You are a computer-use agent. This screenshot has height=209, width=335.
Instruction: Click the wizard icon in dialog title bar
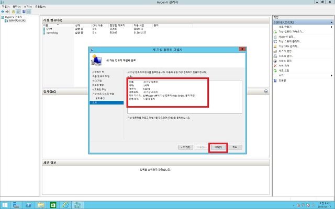click(92, 50)
